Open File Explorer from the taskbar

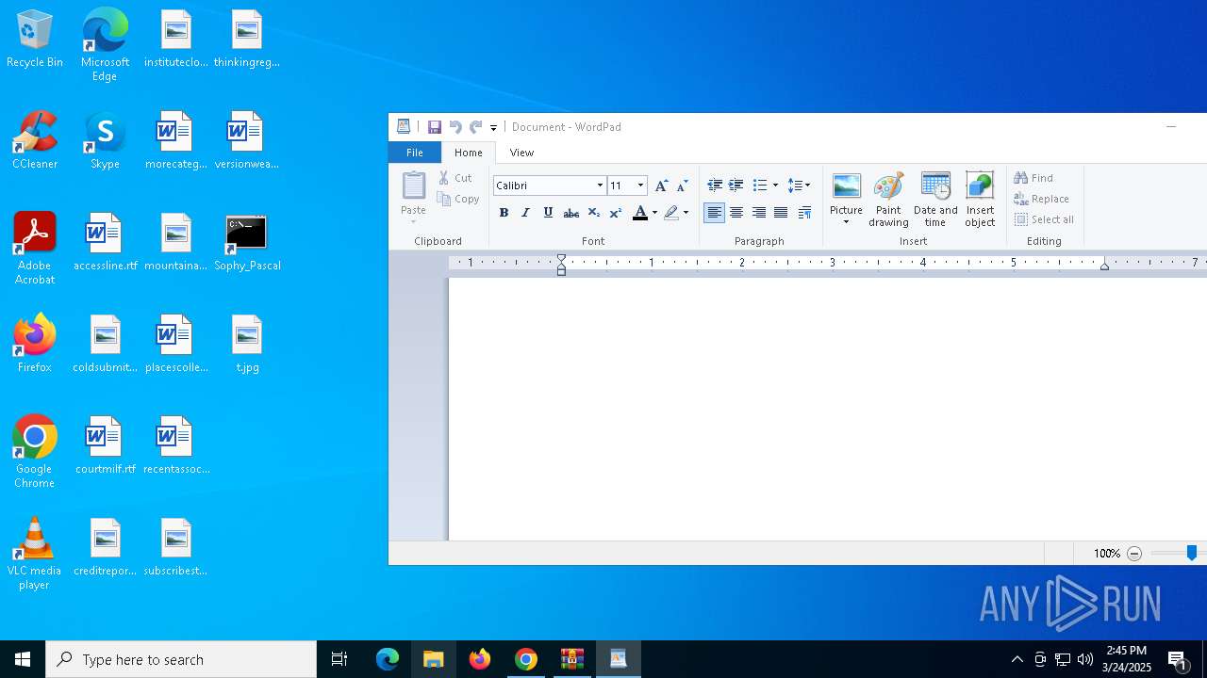click(434, 659)
